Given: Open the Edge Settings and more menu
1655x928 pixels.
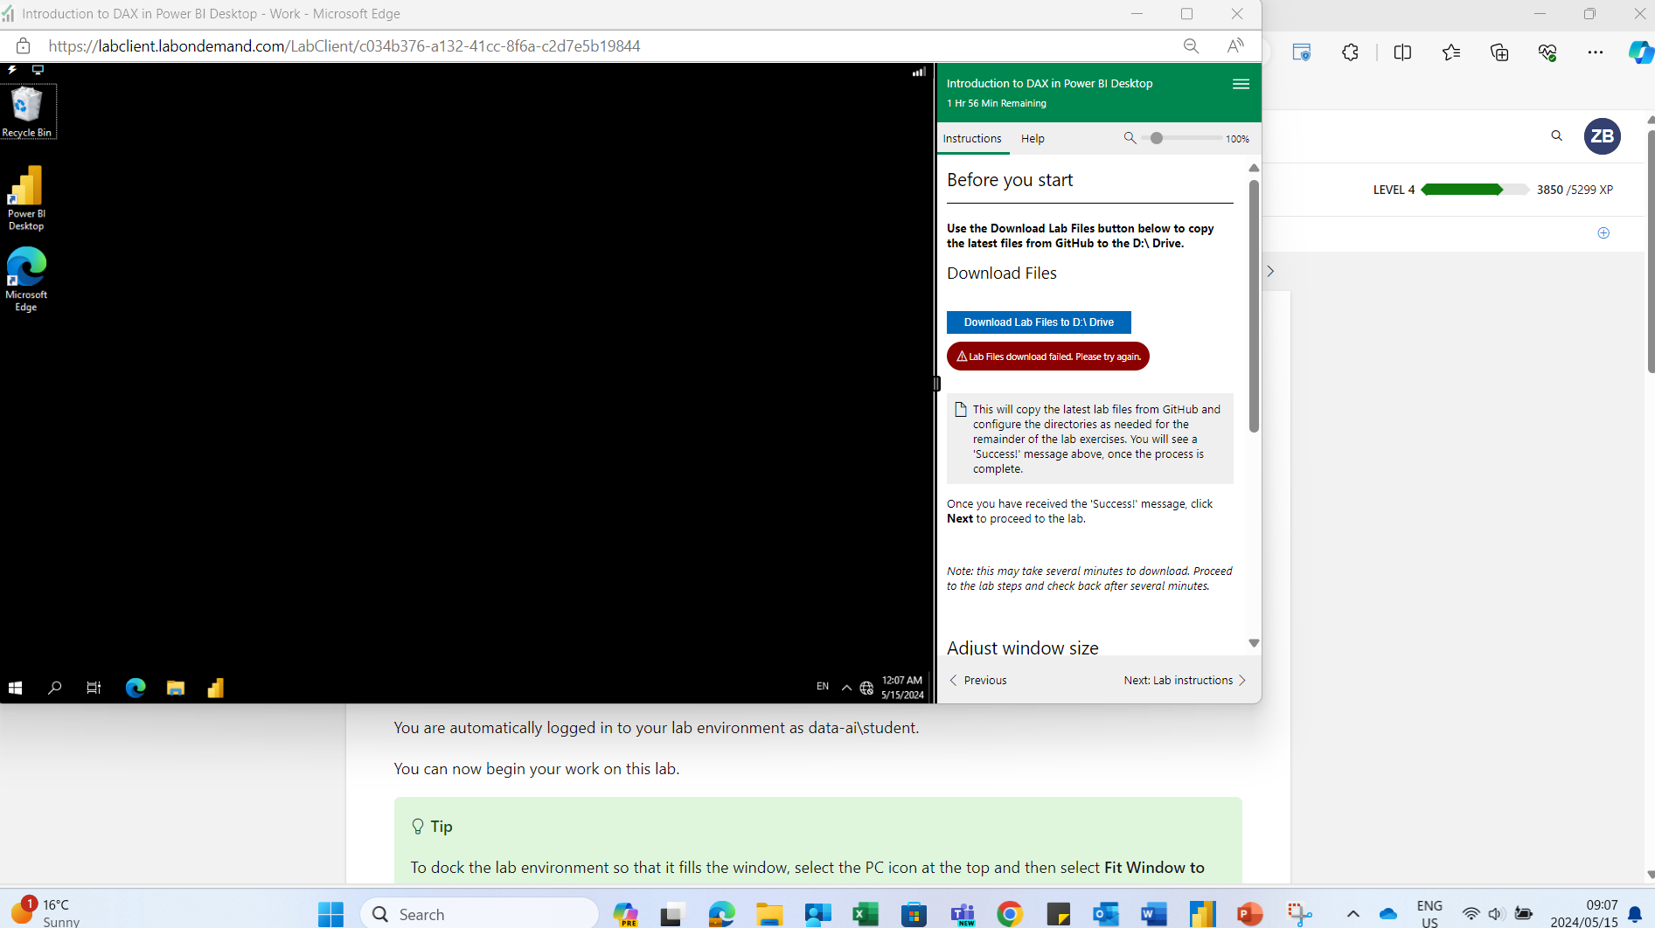Looking at the screenshot, I should (x=1596, y=52).
